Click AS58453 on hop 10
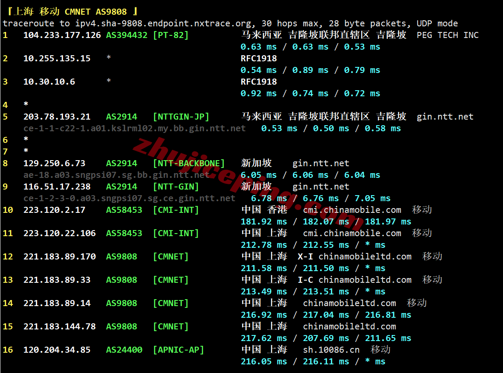 (124, 210)
